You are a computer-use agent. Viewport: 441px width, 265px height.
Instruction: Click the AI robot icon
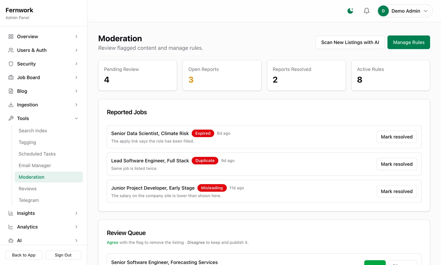[11, 240]
